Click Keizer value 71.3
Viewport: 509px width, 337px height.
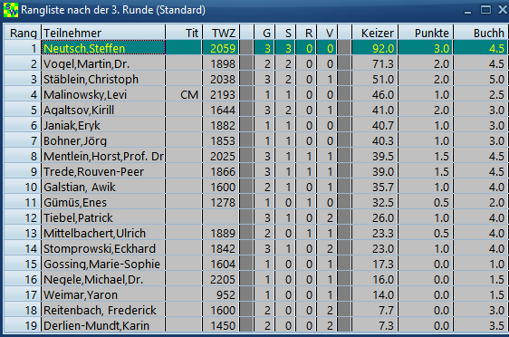point(375,63)
